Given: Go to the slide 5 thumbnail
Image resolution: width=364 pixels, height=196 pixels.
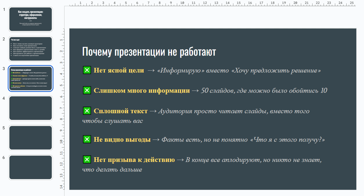Looking at the screenshot, I should 30,138.
